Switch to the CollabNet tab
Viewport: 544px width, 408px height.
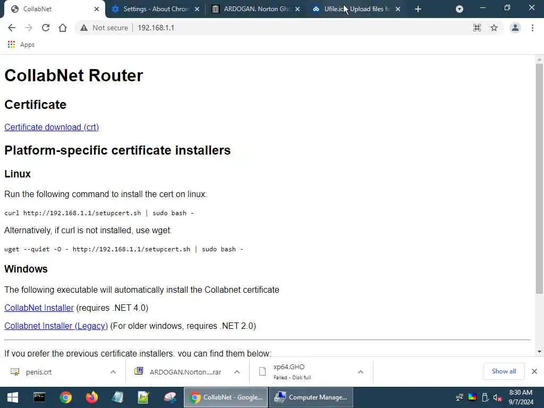coord(52,9)
